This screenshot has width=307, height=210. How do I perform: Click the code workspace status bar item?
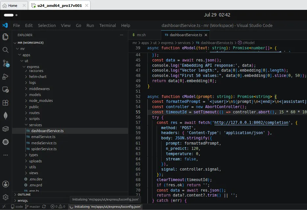coord(17,206)
